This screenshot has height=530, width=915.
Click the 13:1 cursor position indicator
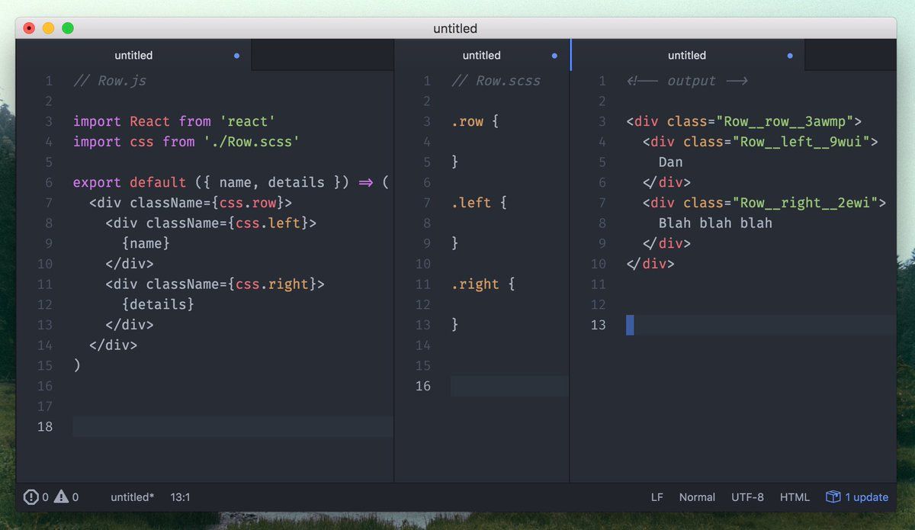click(x=180, y=497)
